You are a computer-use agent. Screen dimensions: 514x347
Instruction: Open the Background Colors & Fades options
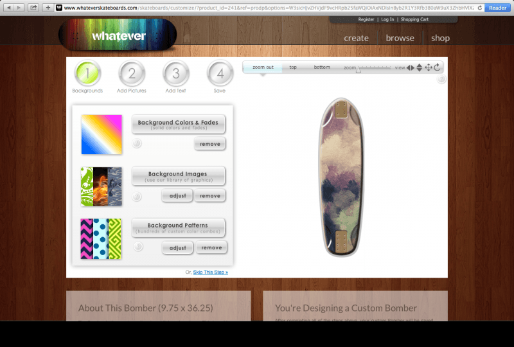(x=178, y=124)
